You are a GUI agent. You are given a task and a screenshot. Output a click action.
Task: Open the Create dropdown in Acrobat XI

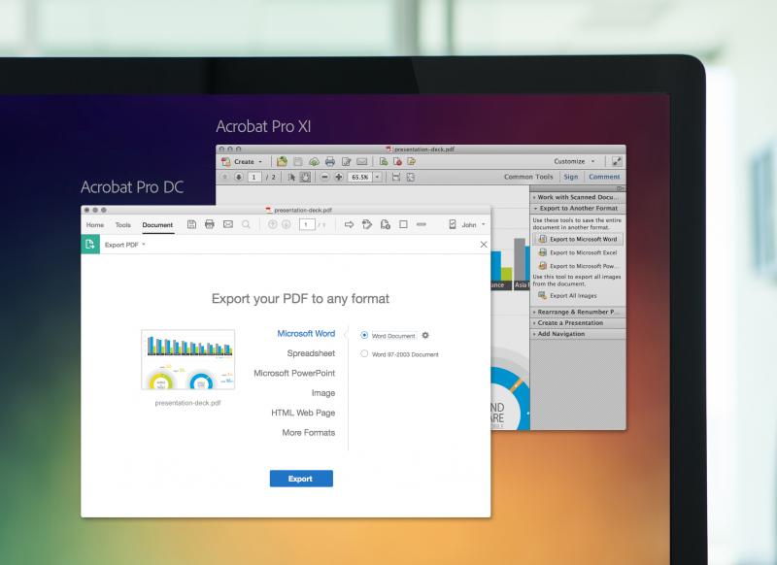point(243,161)
